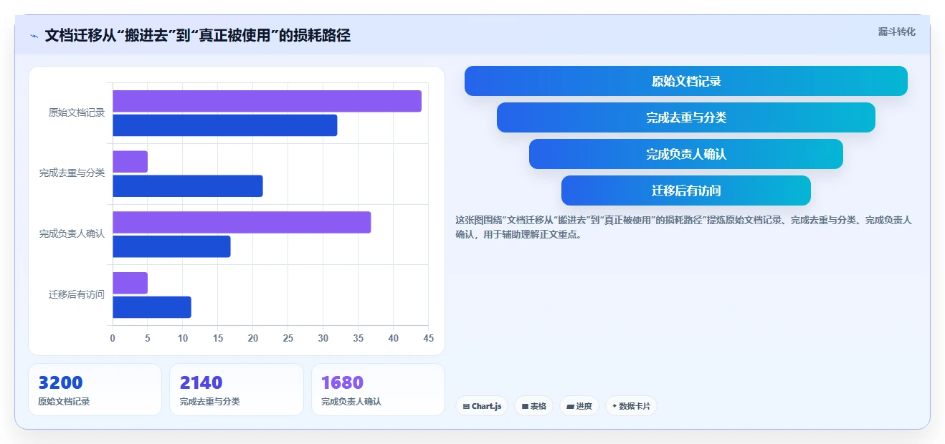Image resolution: width=945 pixels, height=444 pixels.
Task: Select the 迁移后有访问 funnel stage
Action: pos(686,190)
